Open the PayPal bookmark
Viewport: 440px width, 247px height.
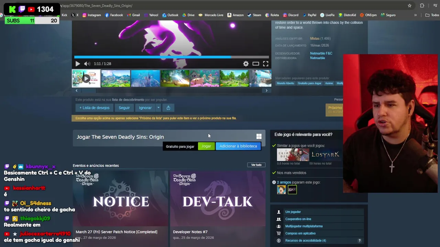tap(309, 15)
